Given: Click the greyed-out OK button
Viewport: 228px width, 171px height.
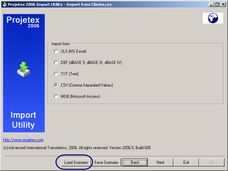Looking at the screenshot, I should (212, 162).
